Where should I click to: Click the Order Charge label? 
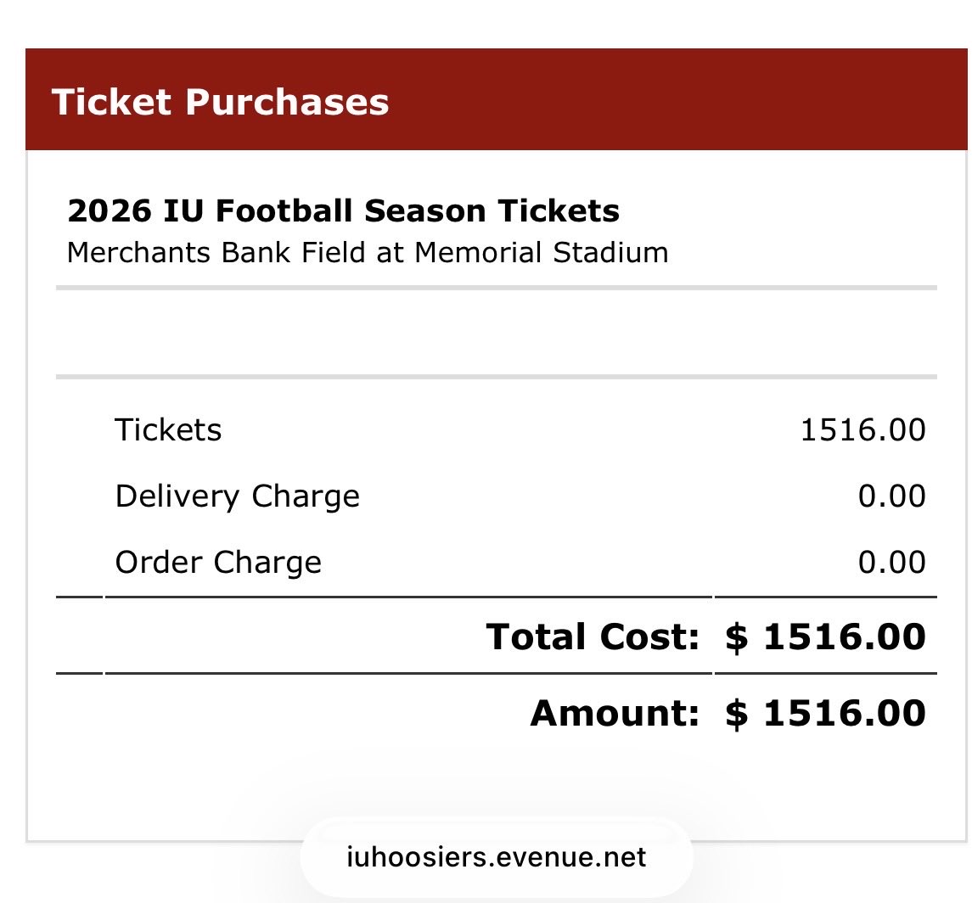click(x=218, y=562)
